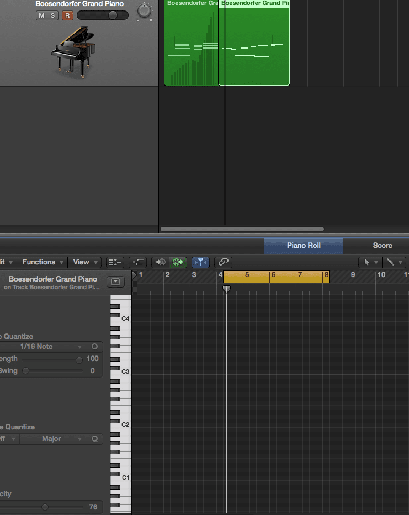Click the C1 piano key
The height and width of the screenshot is (515, 409).
tap(121, 477)
